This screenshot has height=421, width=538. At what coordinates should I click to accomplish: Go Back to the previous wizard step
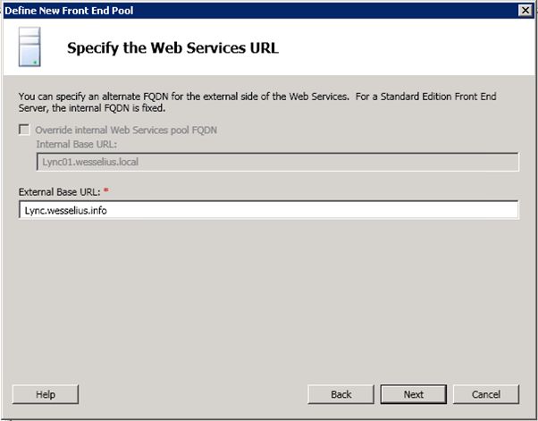(x=340, y=394)
